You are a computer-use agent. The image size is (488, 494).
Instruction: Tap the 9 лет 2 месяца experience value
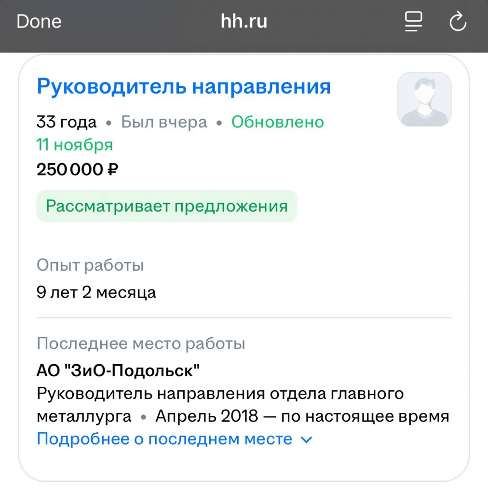coord(96,292)
